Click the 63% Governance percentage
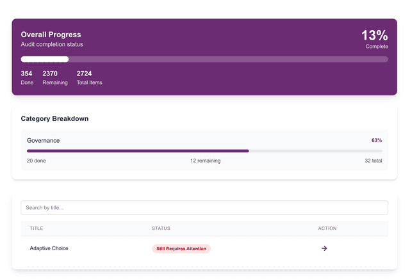Viewport: 410px width, 279px height. (x=376, y=140)
